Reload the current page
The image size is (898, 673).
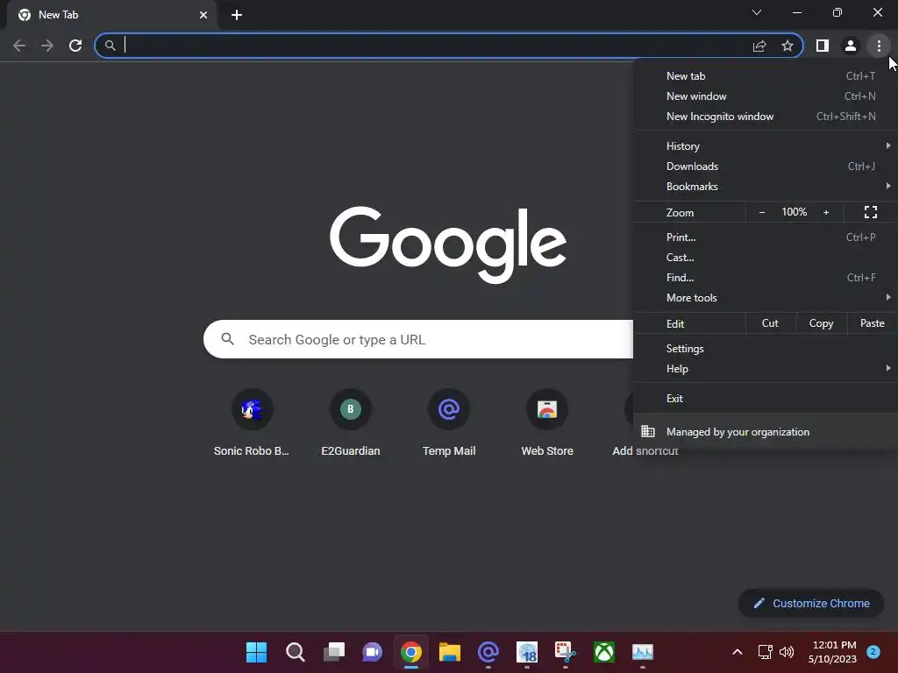(x=75, y=46)
